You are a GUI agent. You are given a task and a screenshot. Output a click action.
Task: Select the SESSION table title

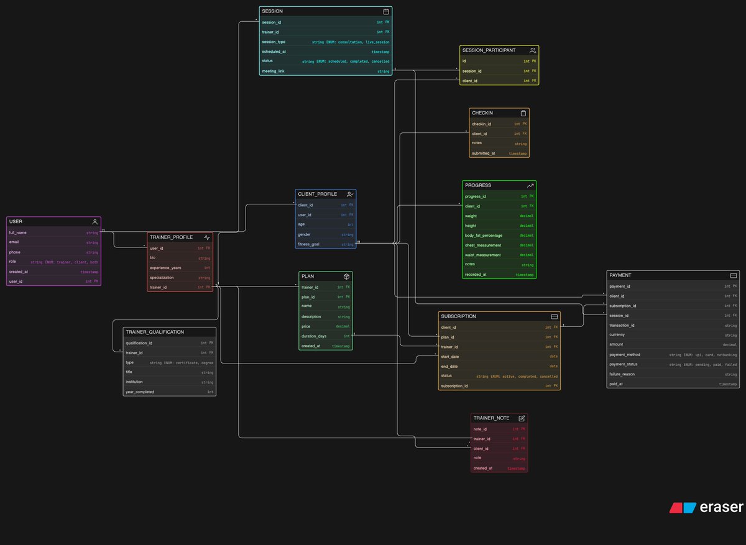pyautogui.click(x=272, y=11)
